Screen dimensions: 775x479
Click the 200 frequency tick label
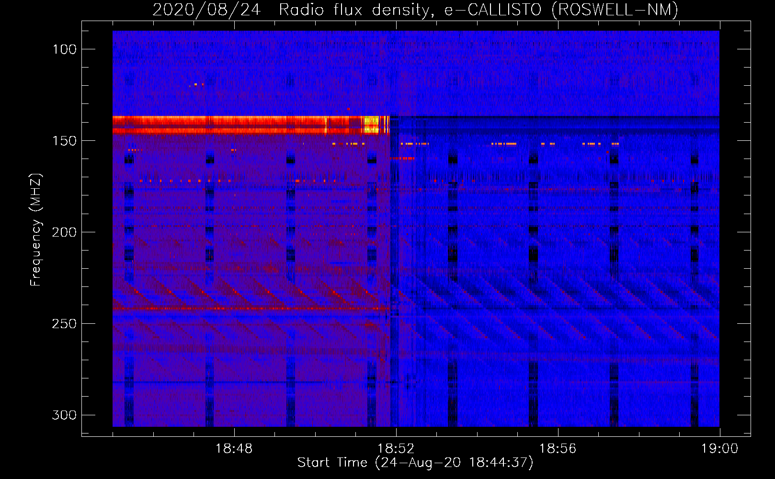point(64,232)
